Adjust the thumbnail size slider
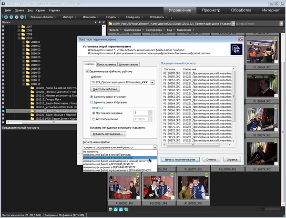Image resolution: width=286 pixels, height=218 pixels. click(271, 209)
